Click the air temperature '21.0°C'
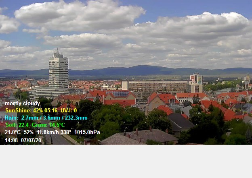This screenshot has width=252, height=178. pos(13,132)
